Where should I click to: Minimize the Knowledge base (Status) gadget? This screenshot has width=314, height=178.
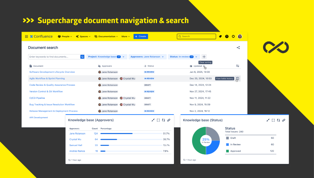268,120
